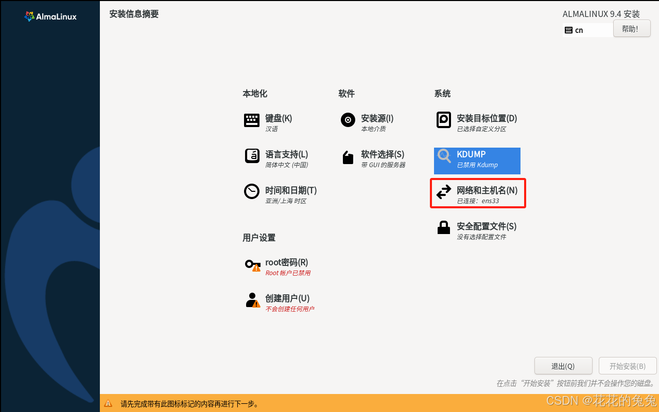659x412 pixels.
Task: Click the 退出(Q) button
Action: click(563, 366)
